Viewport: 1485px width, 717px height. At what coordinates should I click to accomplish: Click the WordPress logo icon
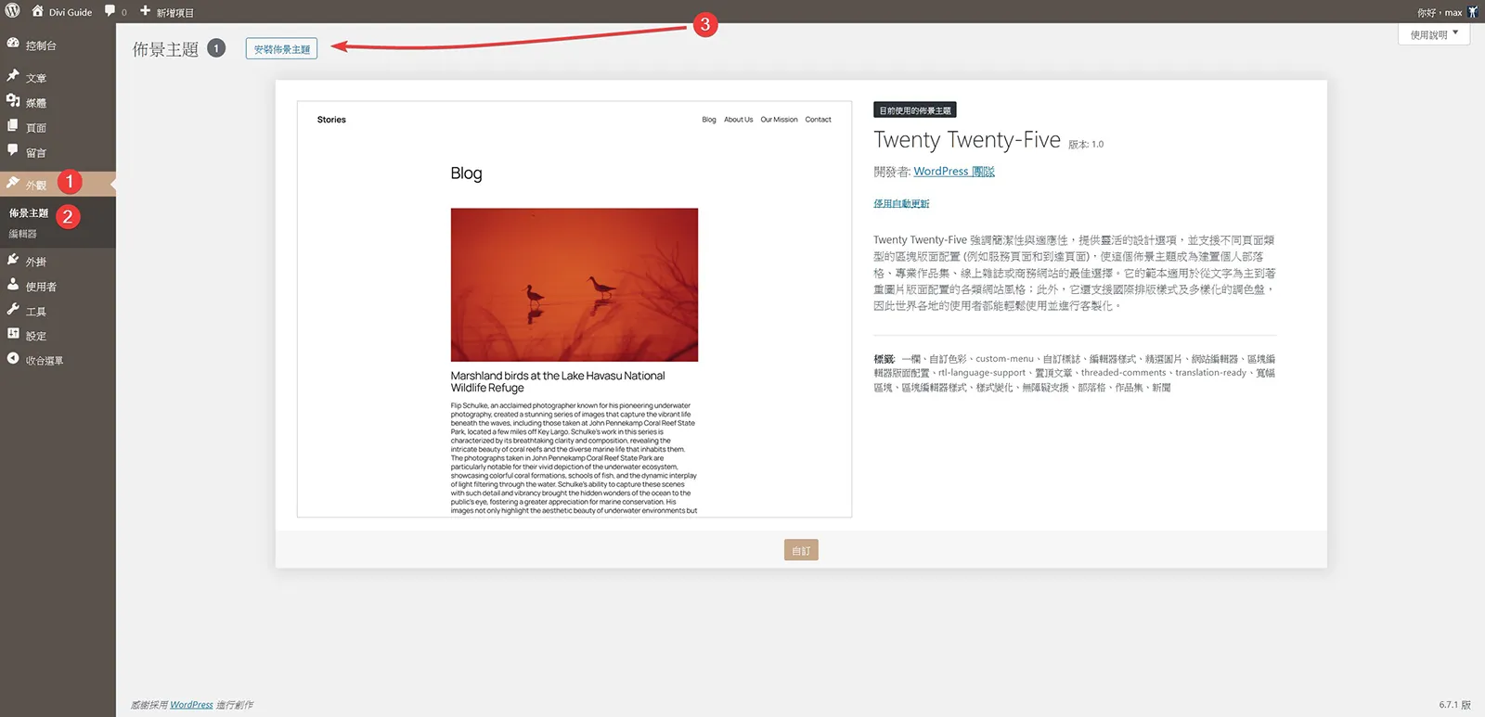click(13, 11)
